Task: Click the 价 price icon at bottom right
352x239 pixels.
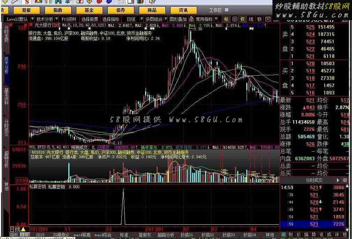Action: 298,235
